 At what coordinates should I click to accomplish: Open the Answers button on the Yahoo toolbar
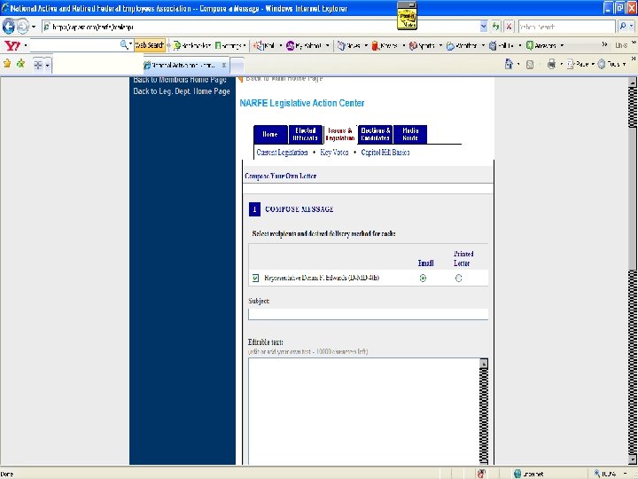click(x=541, y=45)
